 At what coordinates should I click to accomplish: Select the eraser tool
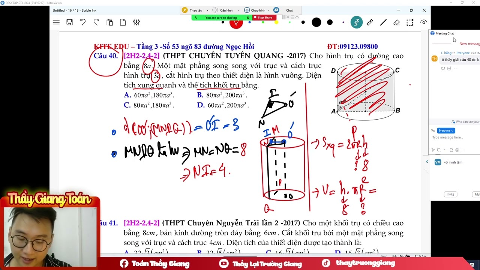pyautogui.click(x=397, y=22)
